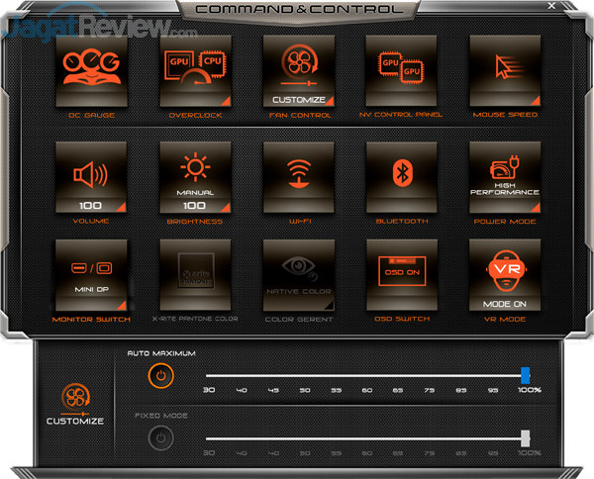Enable Auto Maximum fan power button
This screenshot has width=594, height=479.
click(x=158, y=376)
